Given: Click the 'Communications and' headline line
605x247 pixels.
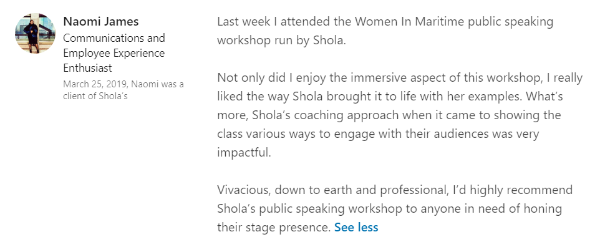Looking at the screenshot, I should [114, 38].
